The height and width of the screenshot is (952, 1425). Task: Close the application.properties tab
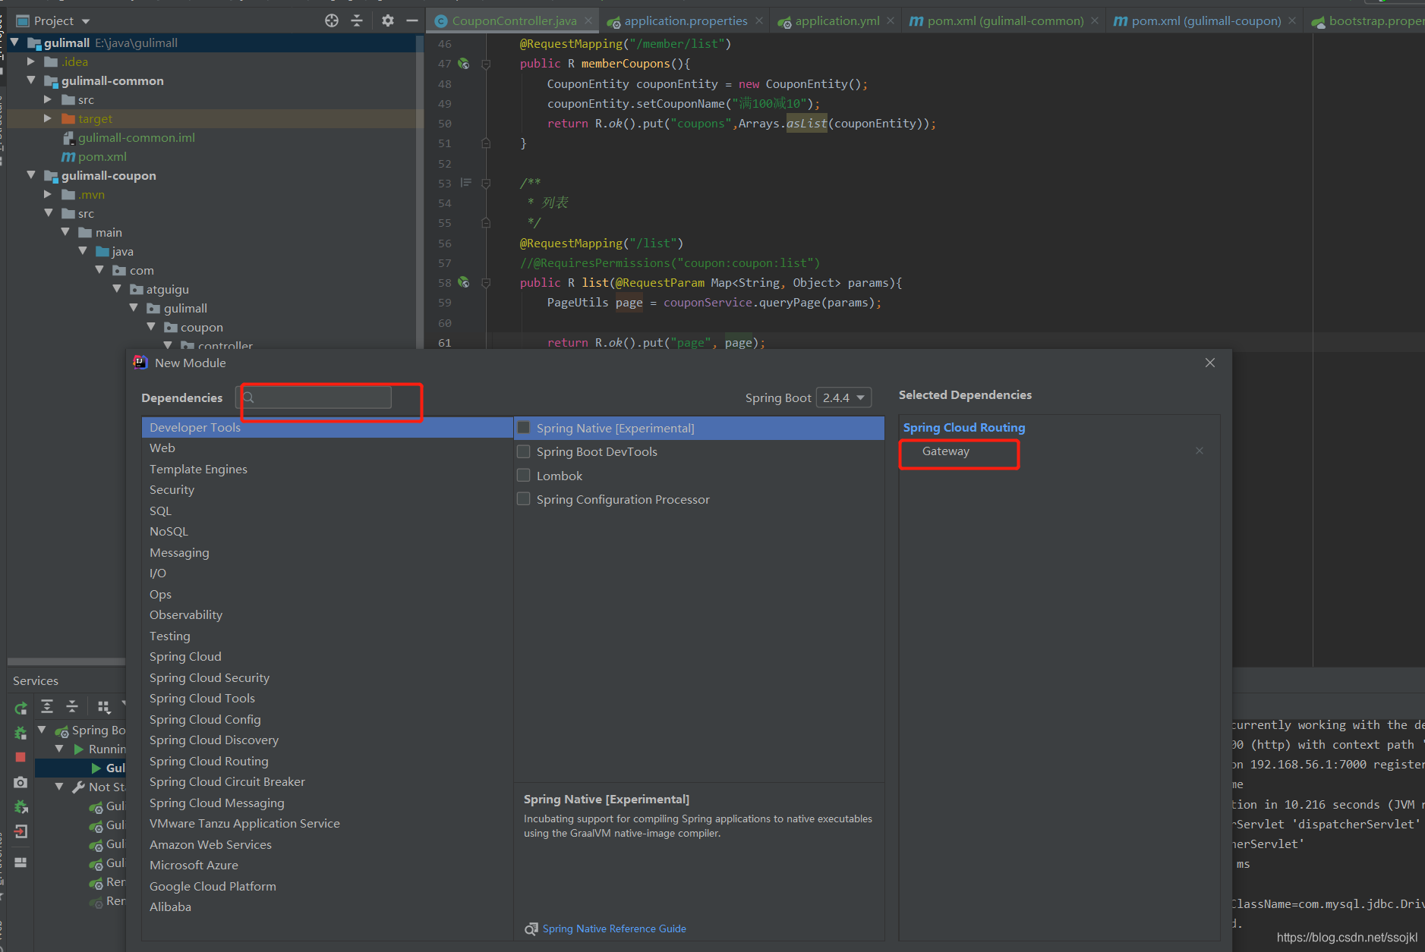(759, 20)
